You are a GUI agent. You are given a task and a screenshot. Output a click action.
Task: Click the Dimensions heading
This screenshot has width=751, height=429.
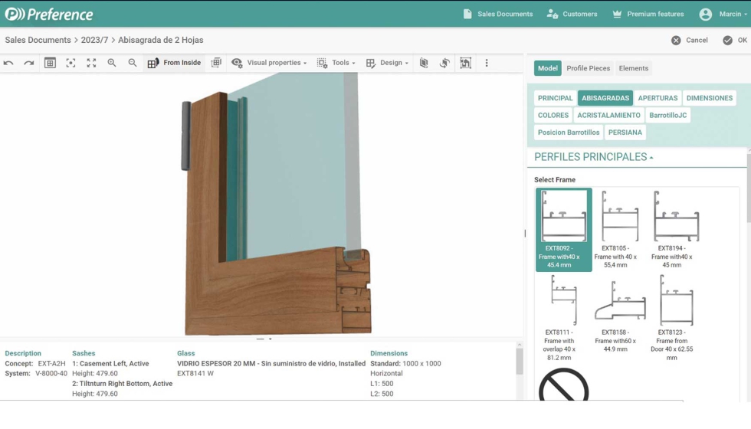point(389,353)
